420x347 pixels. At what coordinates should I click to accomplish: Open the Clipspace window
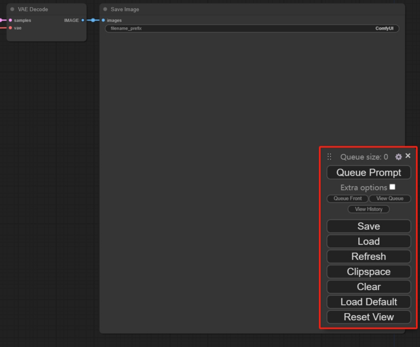click(369, 271)
